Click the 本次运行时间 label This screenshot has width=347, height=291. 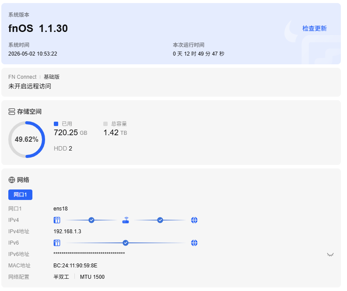pyautogui.click(x=188, y=45)
